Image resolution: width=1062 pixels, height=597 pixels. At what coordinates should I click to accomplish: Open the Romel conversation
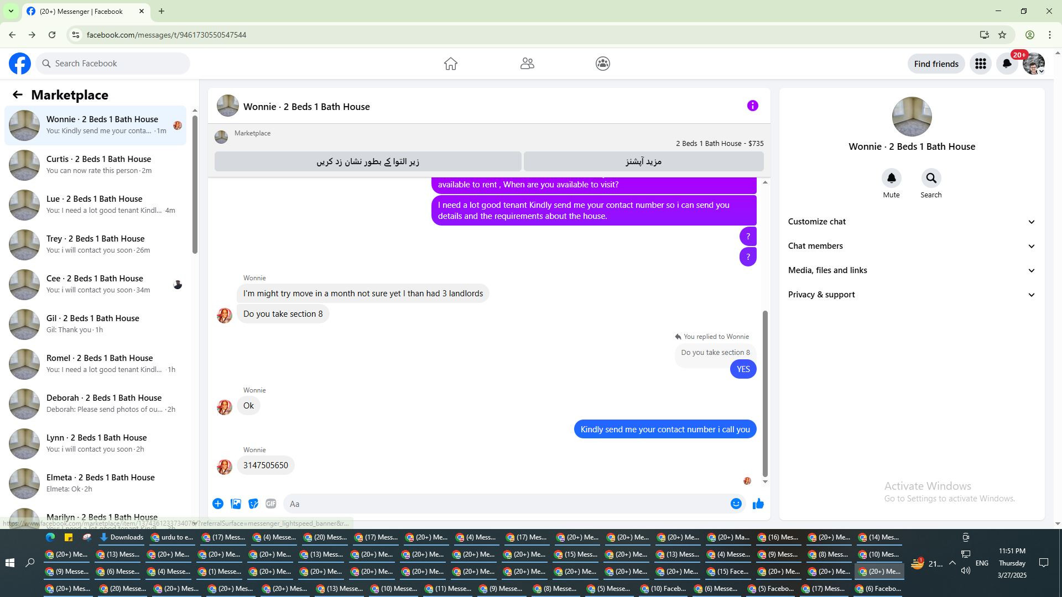tap(95, 364)
